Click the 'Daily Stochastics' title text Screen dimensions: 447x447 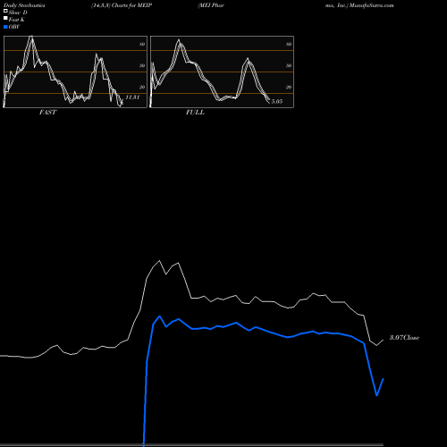pyautogui.click(x=24, y=5)
